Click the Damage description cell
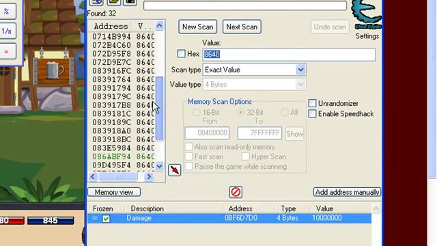The width and height of the screenshot is (437, 246). pyautogui.click(x=139, y=218)
